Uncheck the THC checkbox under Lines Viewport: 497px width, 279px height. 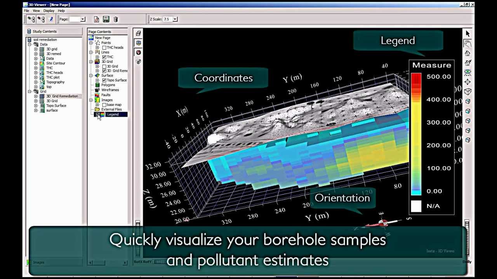[104, 57]
